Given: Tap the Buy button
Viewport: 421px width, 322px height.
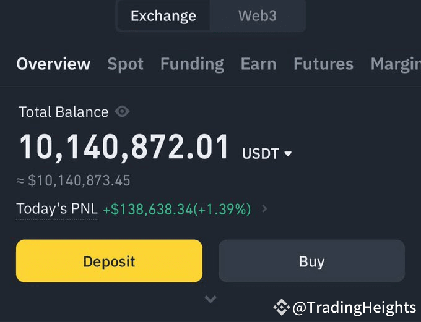Looking at the screenshot, I should (311, 261).
